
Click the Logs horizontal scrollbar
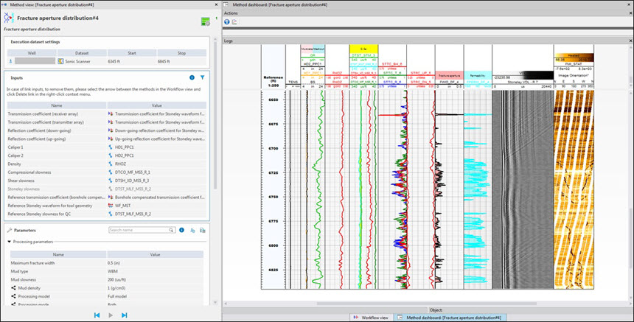pyautogui.click(x=427, y=304)
